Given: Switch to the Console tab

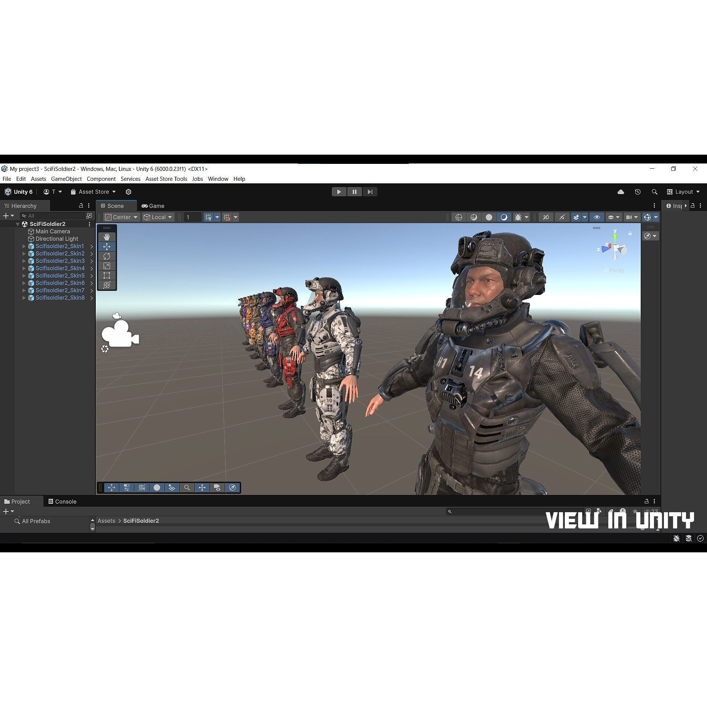Looking at the screenshot, I should 62,502.
